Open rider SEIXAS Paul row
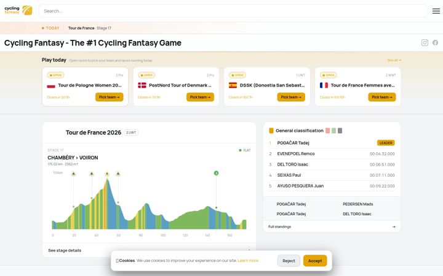The width and height of the screenshot is (443, 276). point(332,175)
